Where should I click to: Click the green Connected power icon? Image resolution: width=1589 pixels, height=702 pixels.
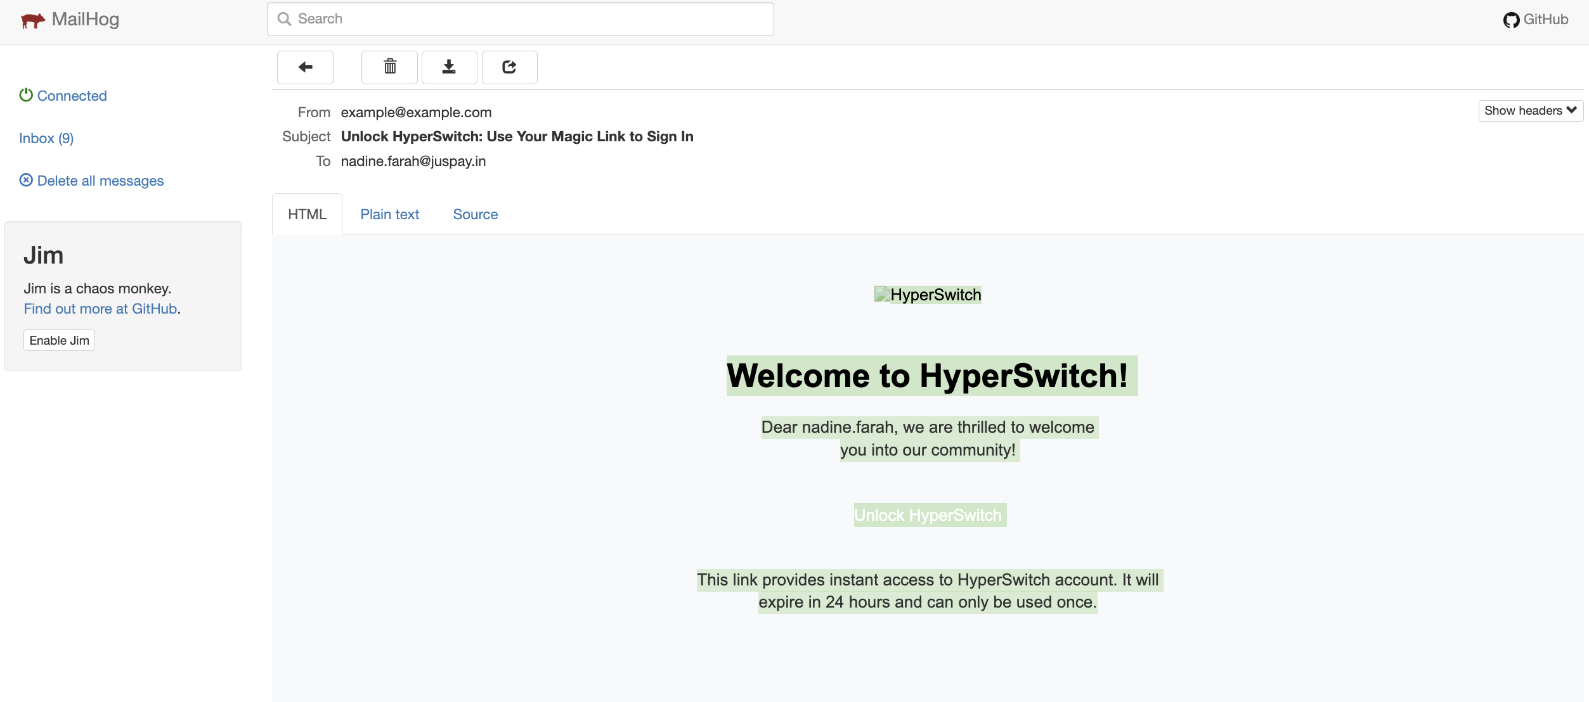click(x=26, y=95)
